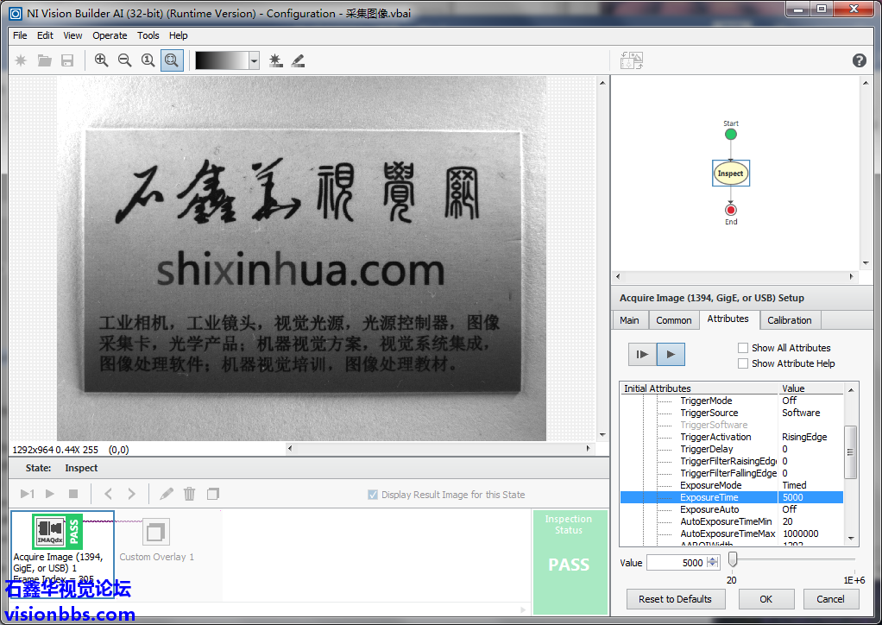Click the single-step acquire button
The height and width of the screenshot is (625, 882).
click(642, 354)
